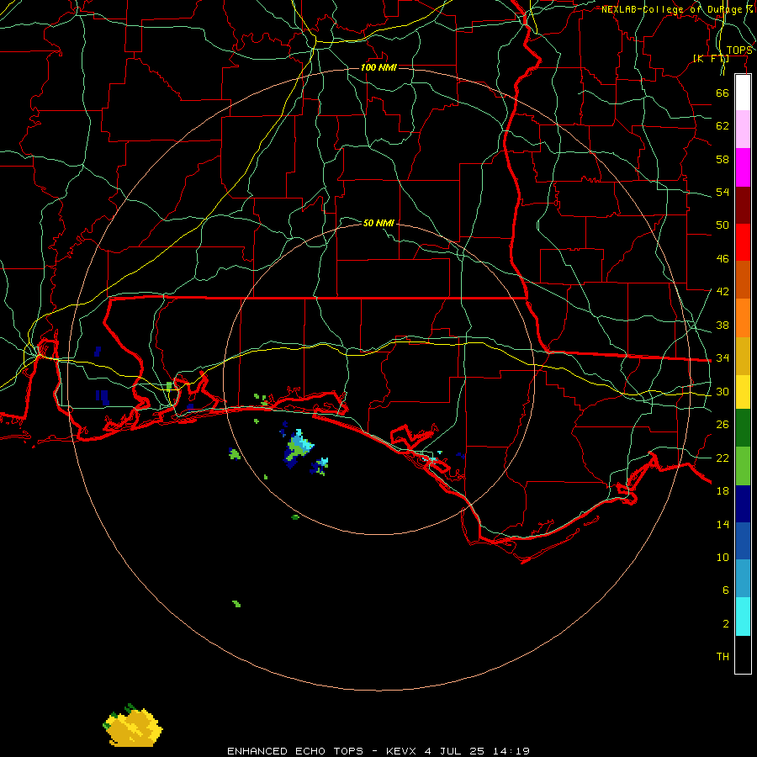The width and height of the screenshot is (757, 757).
Task: Click the '50 NMI' range ring label
Action: (x=378, y=223)
